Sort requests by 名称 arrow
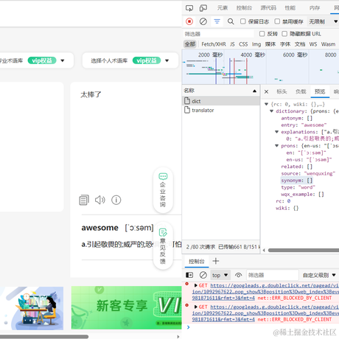339x339 pixels. [254, 91]
